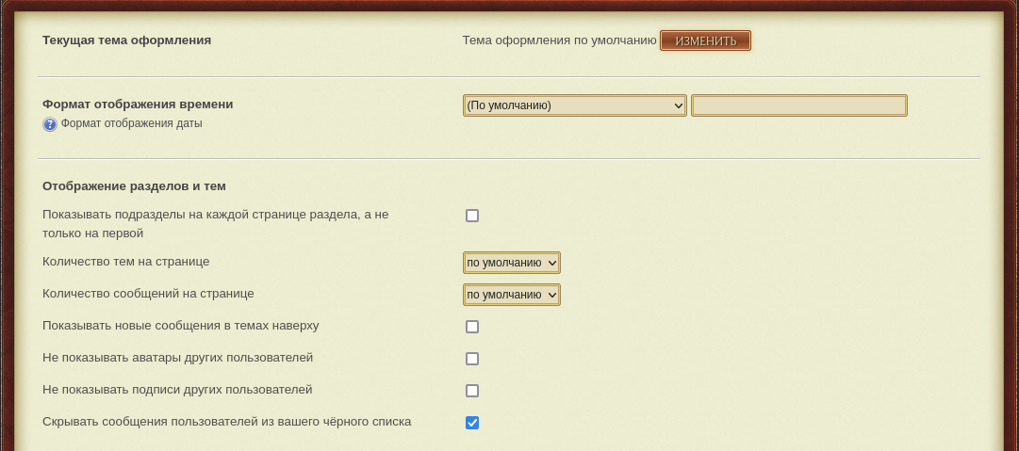
Task: Click label Не показывать подписи других пользователей
Action: [x=177, y=390]
